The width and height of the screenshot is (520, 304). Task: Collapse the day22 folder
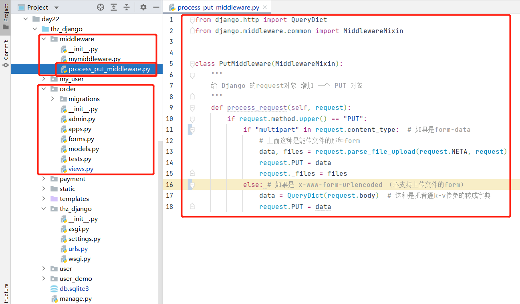coord(26,19)
